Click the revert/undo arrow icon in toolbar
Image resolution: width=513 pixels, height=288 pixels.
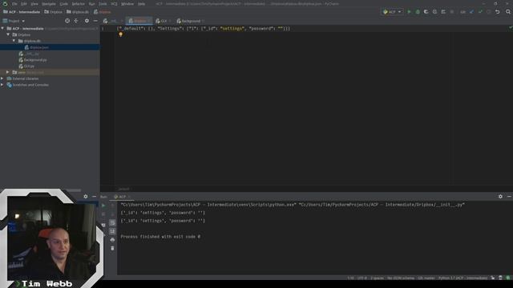(497, 12)
